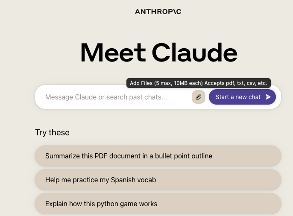Viewport: 293px width, 216px height.
Task: Click the Anthropic wordmark logo
Action: pyautogui.click(x=158, y=12)
